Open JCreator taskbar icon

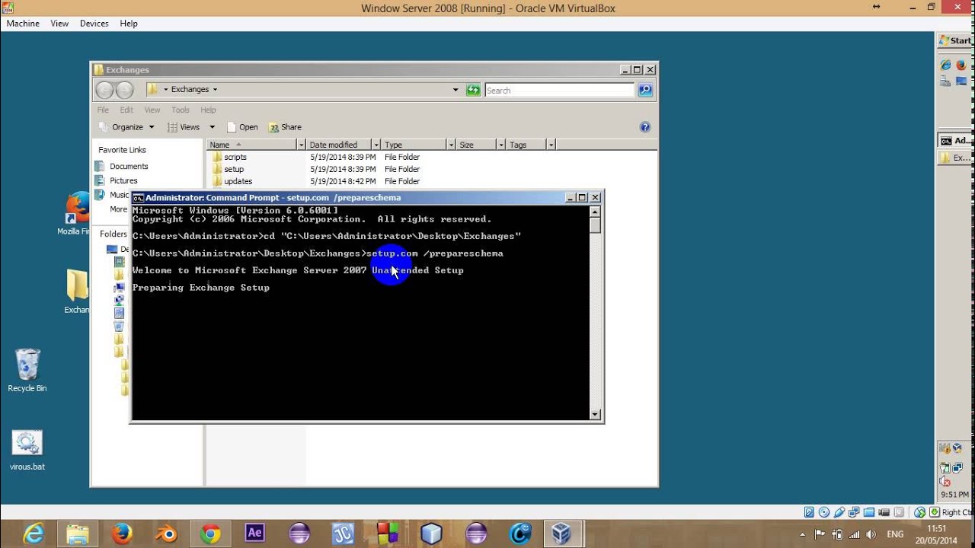tap(343, 534)
